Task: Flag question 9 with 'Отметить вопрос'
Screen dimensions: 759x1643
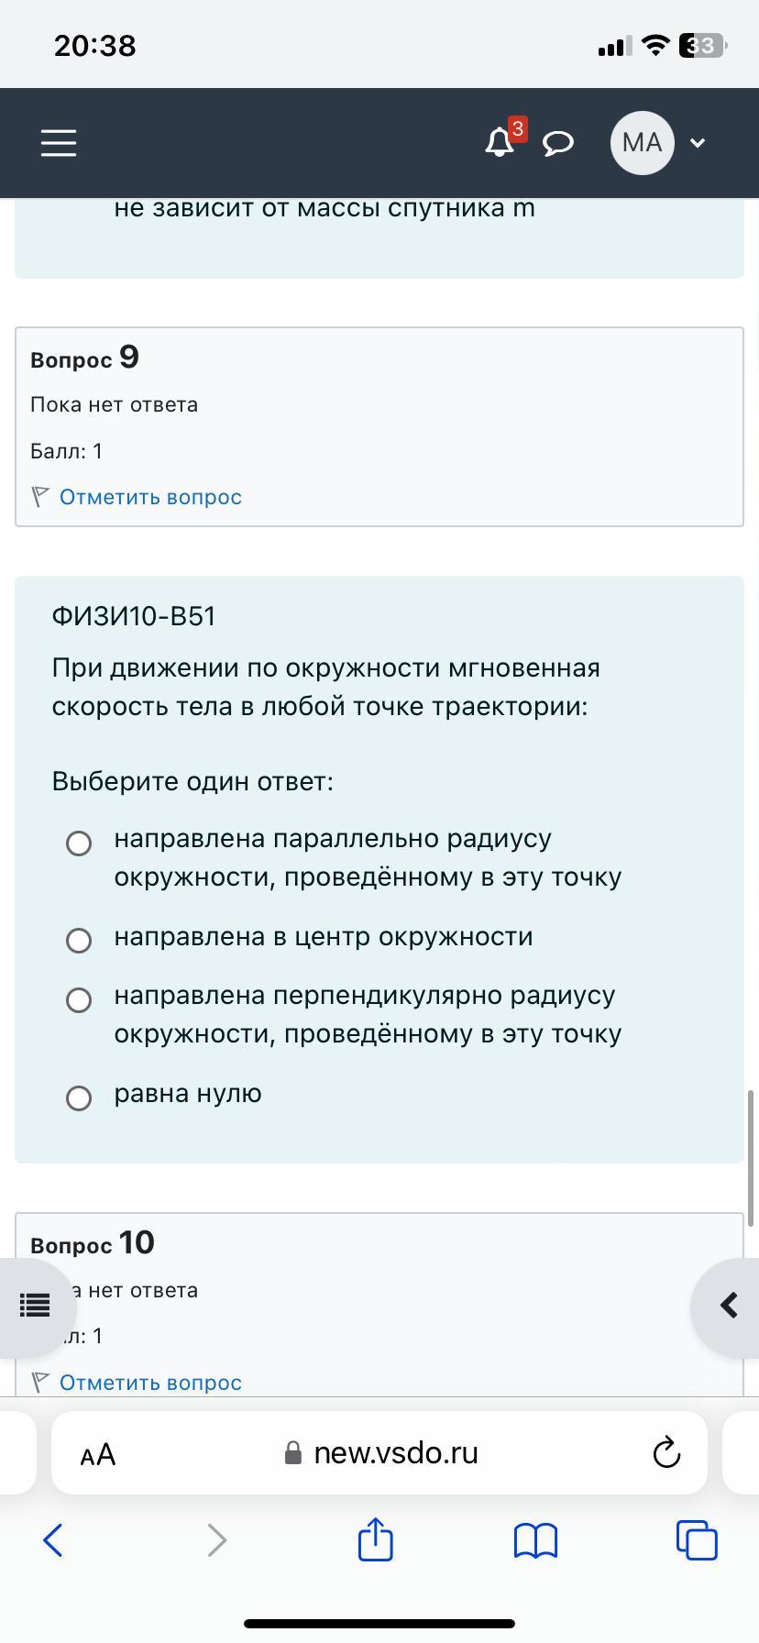Action: tap(150, 497)
